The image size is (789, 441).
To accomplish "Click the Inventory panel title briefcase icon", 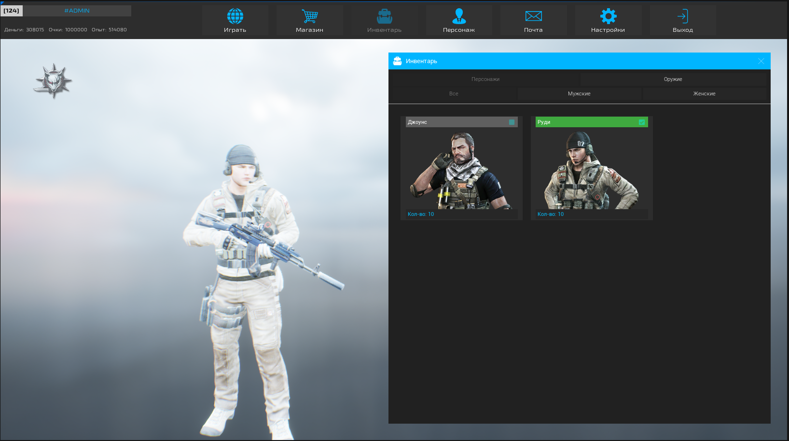I will tap(397, 61).
